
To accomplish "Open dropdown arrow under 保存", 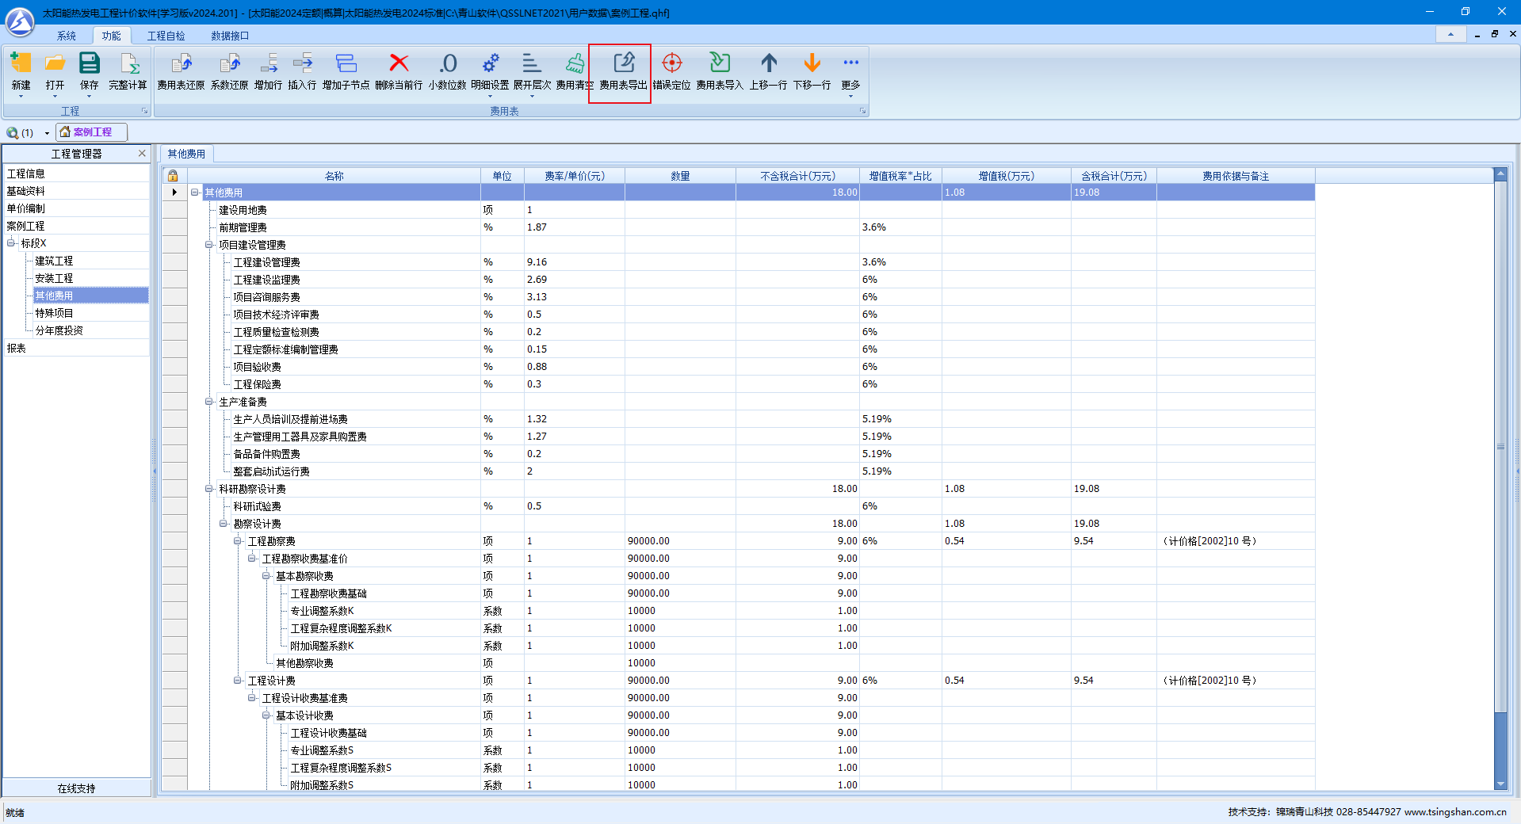I will tap(89, 97).
